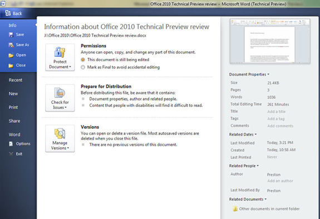
Task: Expand the Related People section arrow
Action: click(258, 166)
